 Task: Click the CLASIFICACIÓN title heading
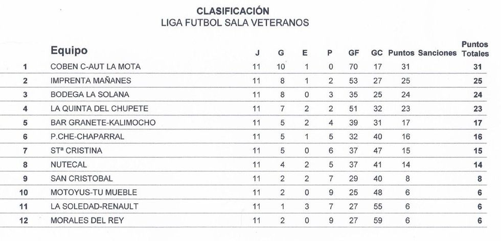pos(233,11)
